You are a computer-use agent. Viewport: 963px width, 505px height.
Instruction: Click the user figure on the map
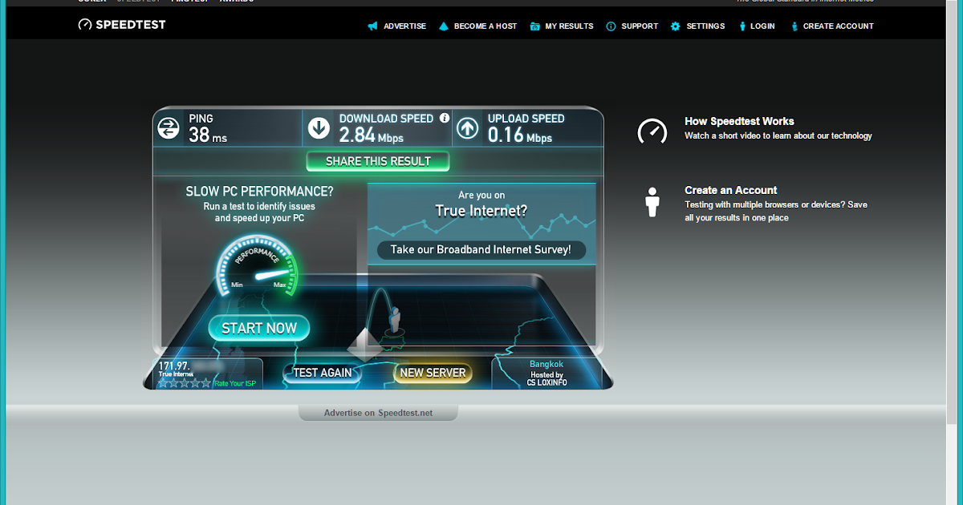point(395,320)
